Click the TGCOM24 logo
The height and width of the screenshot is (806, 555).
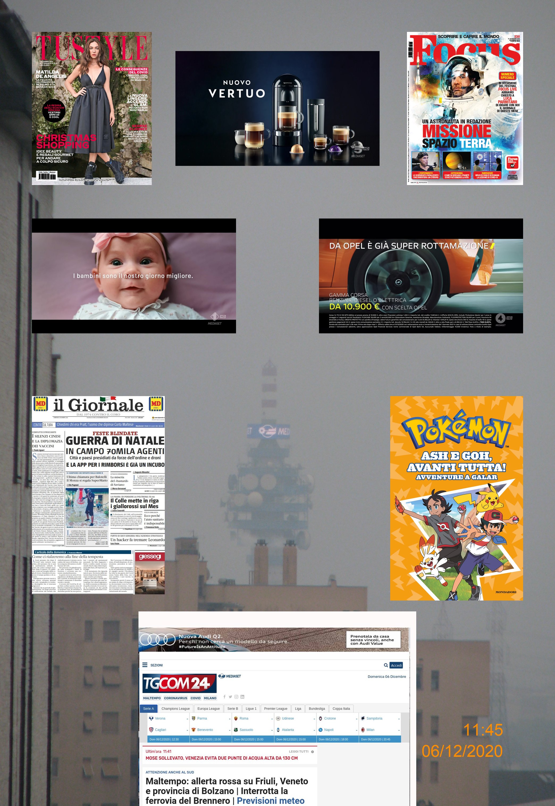coord(179,683)
